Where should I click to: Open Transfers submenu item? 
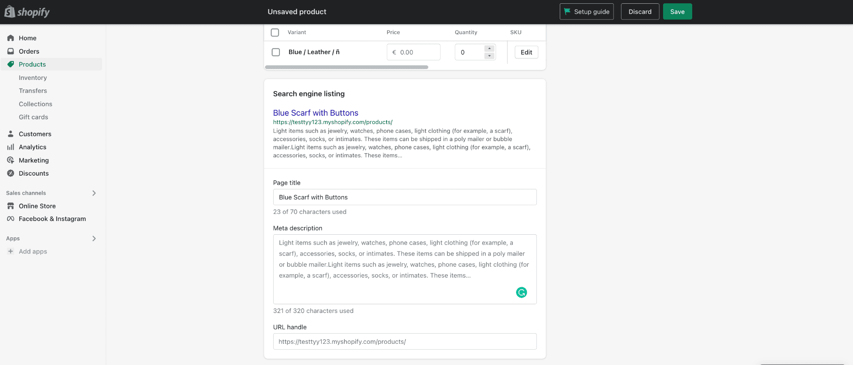click(x=33, y=90)
